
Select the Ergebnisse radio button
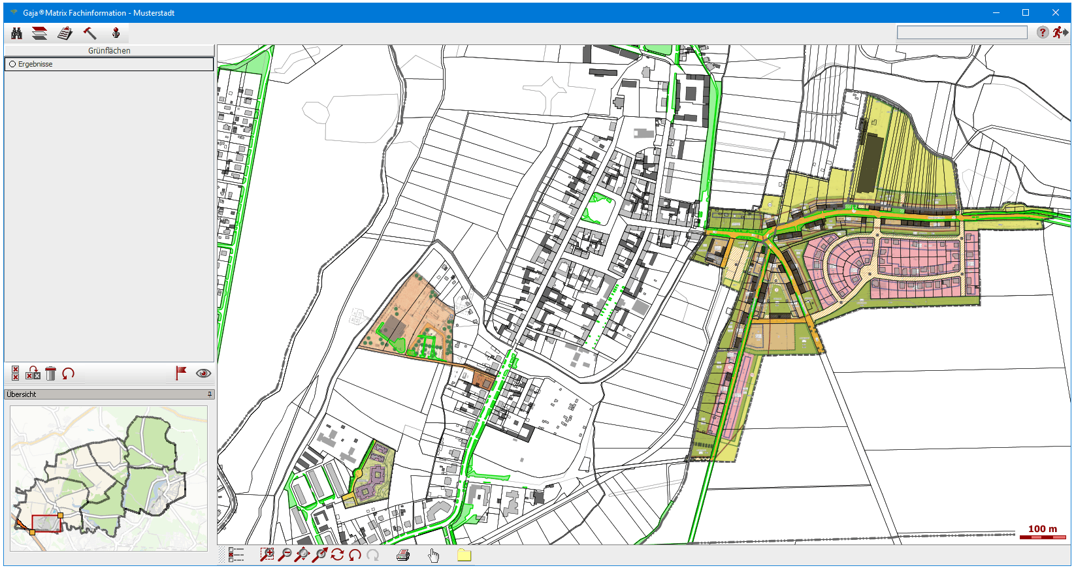(12, 64)
